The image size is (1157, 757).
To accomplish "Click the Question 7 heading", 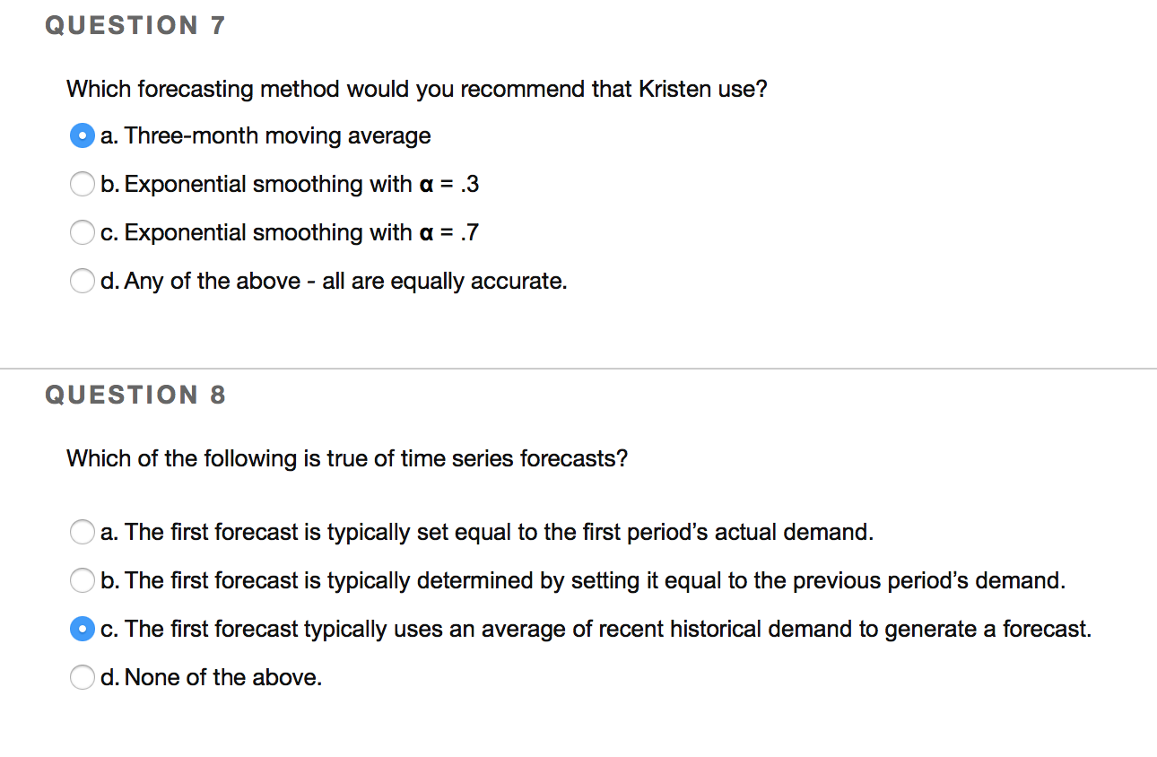I will 135,25.
